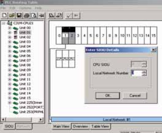The height and width of the screenshot is (133, 162).
Task: Click green unit icon beside Unit 252(PORT)
Action: [15, 108]
